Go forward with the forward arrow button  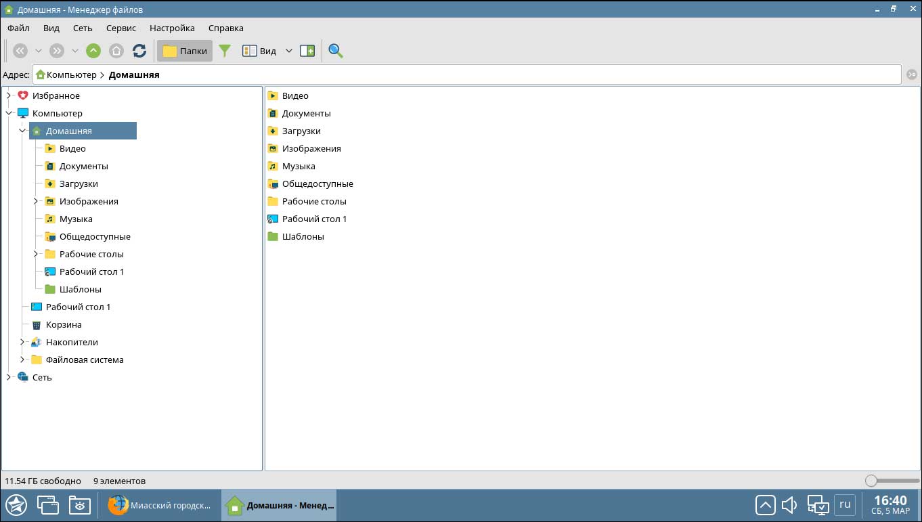click(57, 51)
